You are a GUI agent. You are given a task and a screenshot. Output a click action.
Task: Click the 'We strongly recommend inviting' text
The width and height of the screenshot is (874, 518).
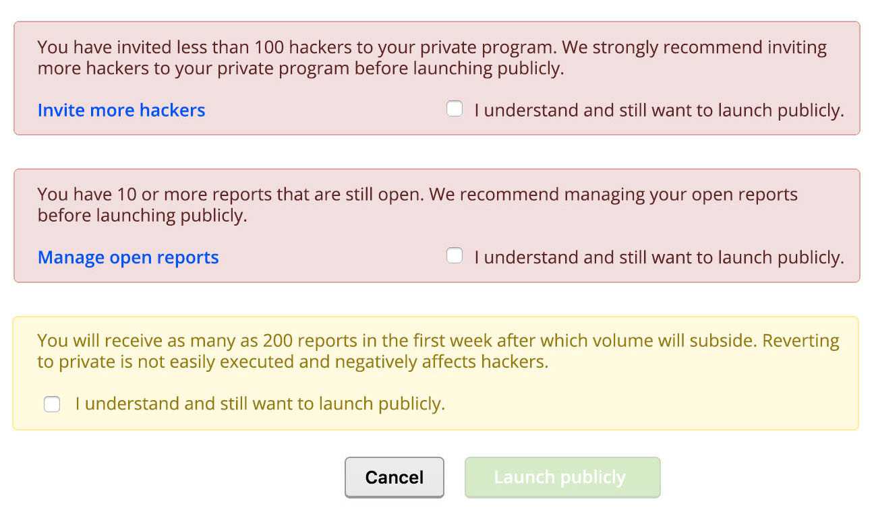[695, 48]
